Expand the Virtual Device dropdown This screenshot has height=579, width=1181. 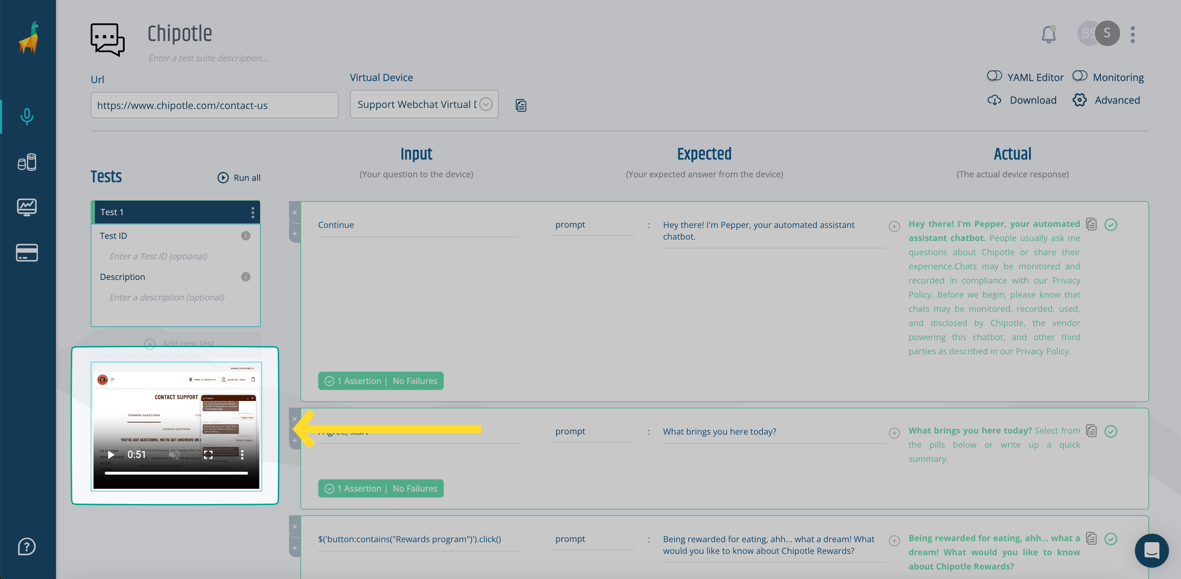(489, 105)
